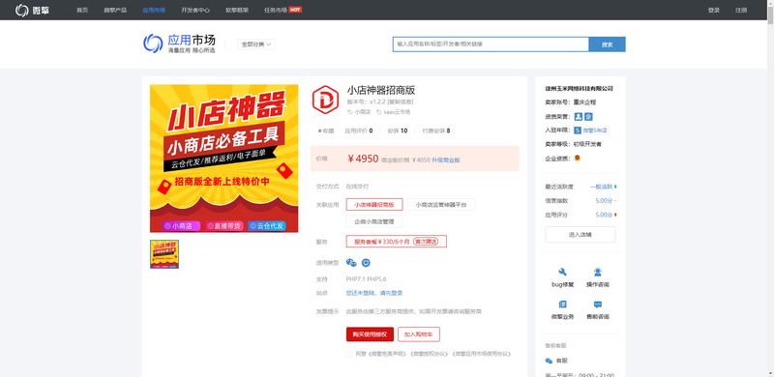Click the ¥4950 price text
Viewport: 774px width, 377px height.
364,159
